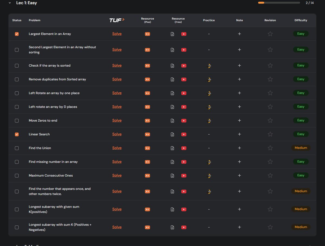Collapse the Lec 1: Easy section chevron
The width and height of the screenshot is (325, 246).
pyautogui.click(x=10, y=3)
